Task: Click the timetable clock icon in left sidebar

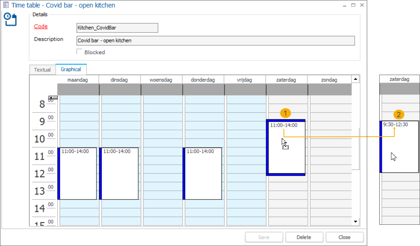Action: 10,20
